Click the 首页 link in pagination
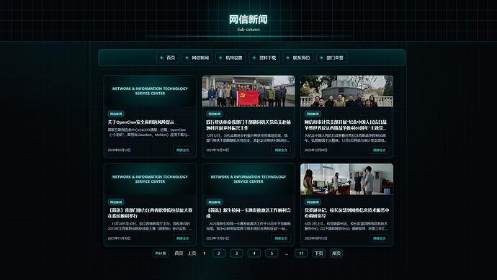 [x=179, y=253]
